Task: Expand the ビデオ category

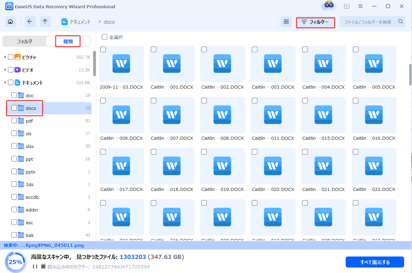Action: pyautogui.click(x=5, y=70)
